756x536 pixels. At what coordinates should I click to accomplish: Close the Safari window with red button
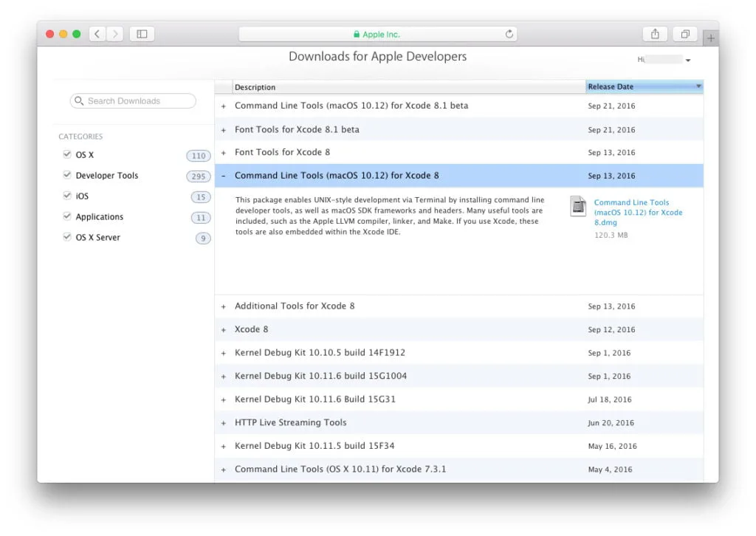point(49,34)
